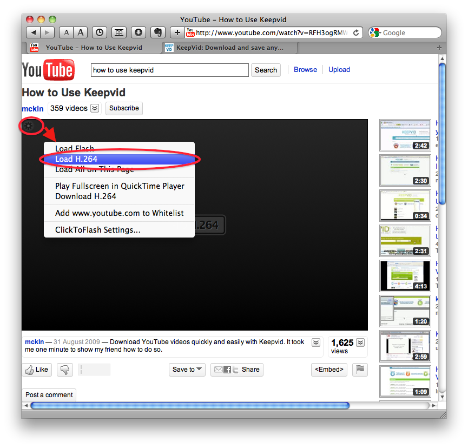Viewport: 468px width, 448px height.
Task: Open the Google search engine icon menu
Action: click(x=375, y=32)
